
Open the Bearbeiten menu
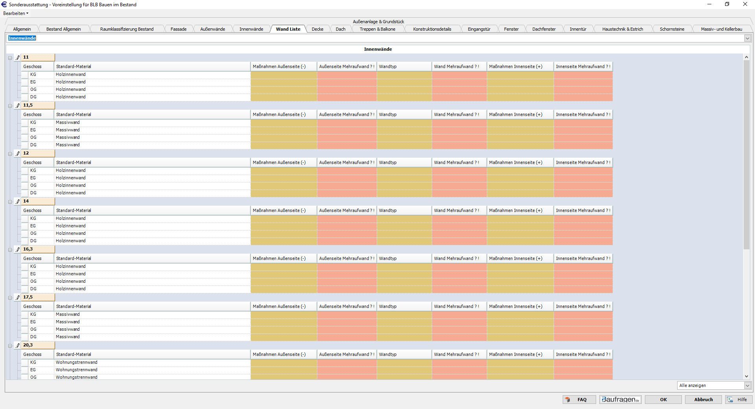coord(16,13)
